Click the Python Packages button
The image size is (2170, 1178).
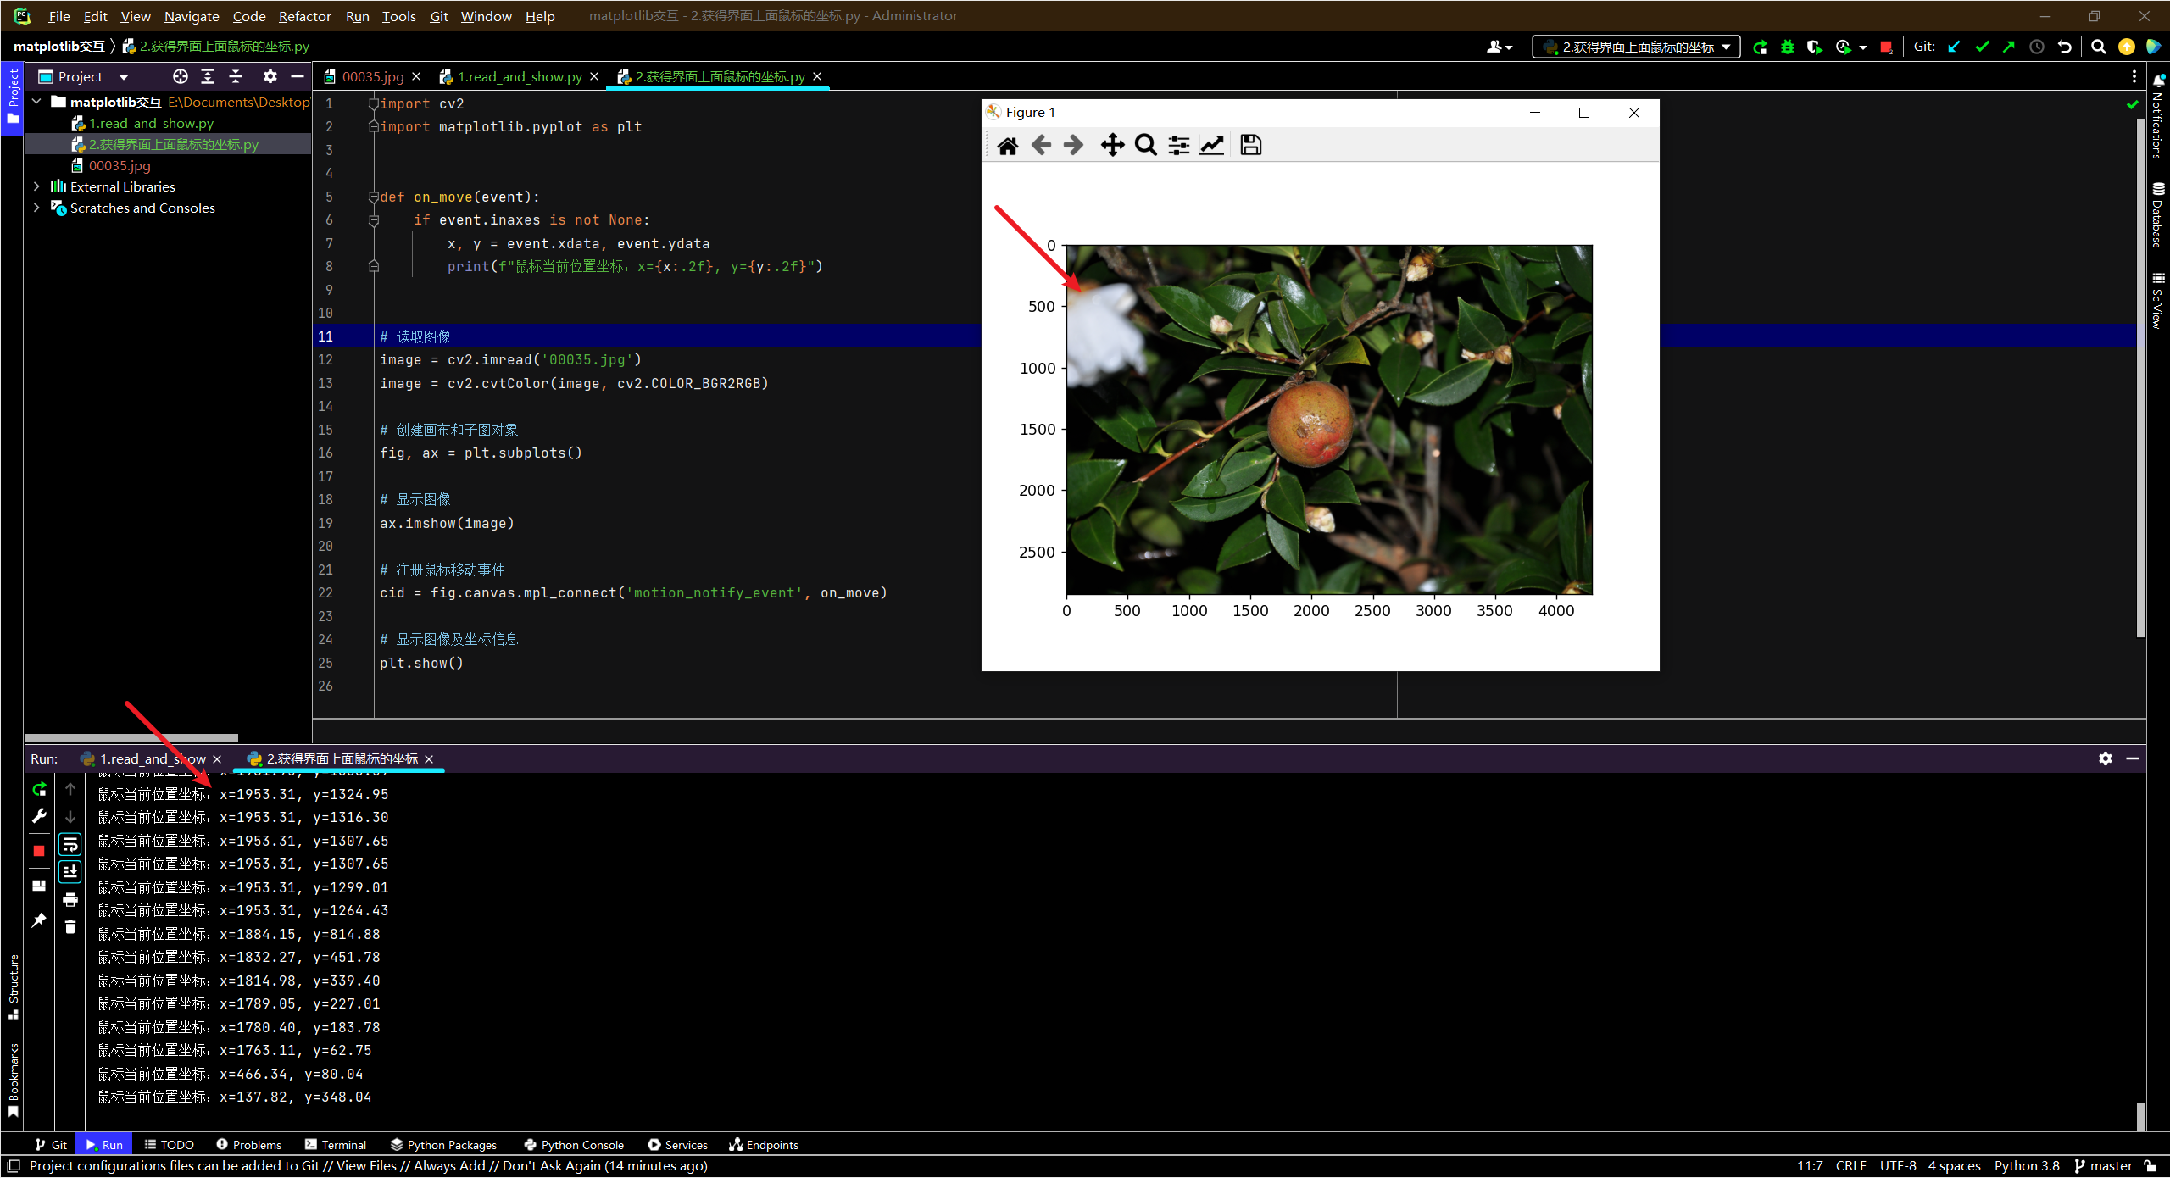[443, 1145]
